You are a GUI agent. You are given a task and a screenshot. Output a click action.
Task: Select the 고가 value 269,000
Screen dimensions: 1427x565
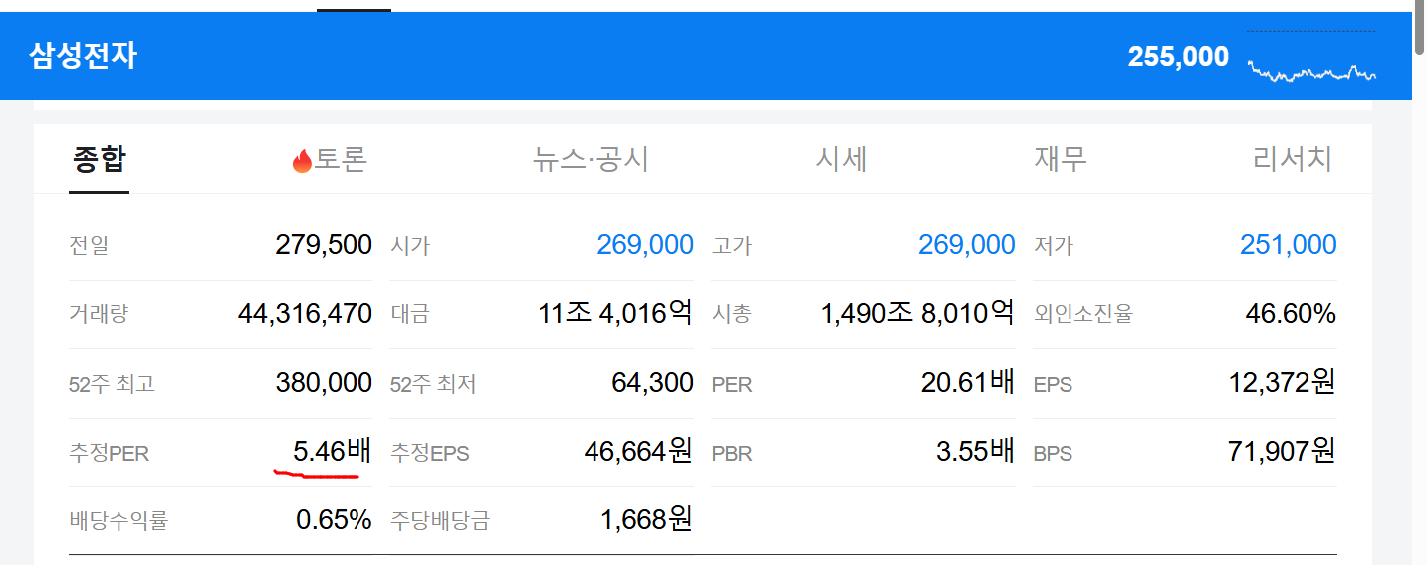pyautogui.click(x=967, y=245)
